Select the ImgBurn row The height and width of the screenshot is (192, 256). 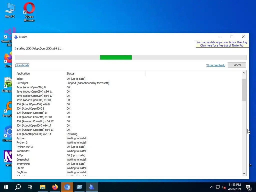point(128,172)
